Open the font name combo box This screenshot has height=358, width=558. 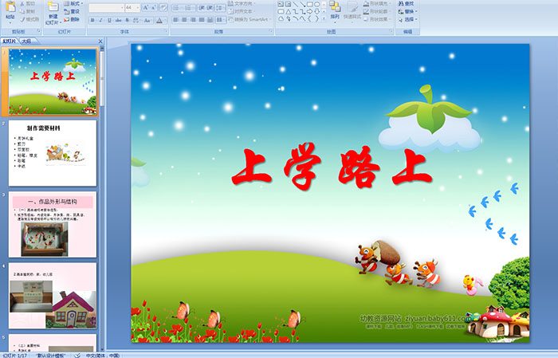tap(106, 7)
